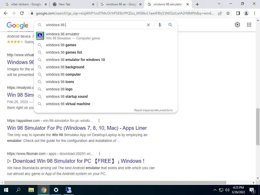The height and width of the screenshot is (195, 260).
Task: Open Win 98 Simulator For Pc Apps Liner result
Action: point(77,128)
